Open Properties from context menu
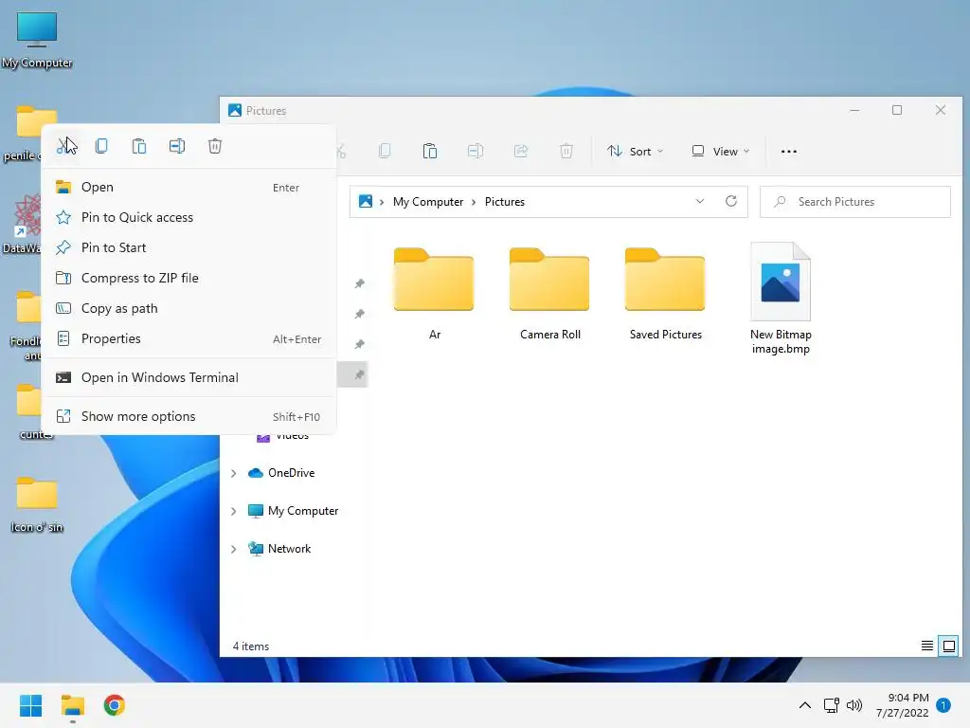The height and width of the screenshot is (728, 970). pyautogui.click(x=189, y=338)
